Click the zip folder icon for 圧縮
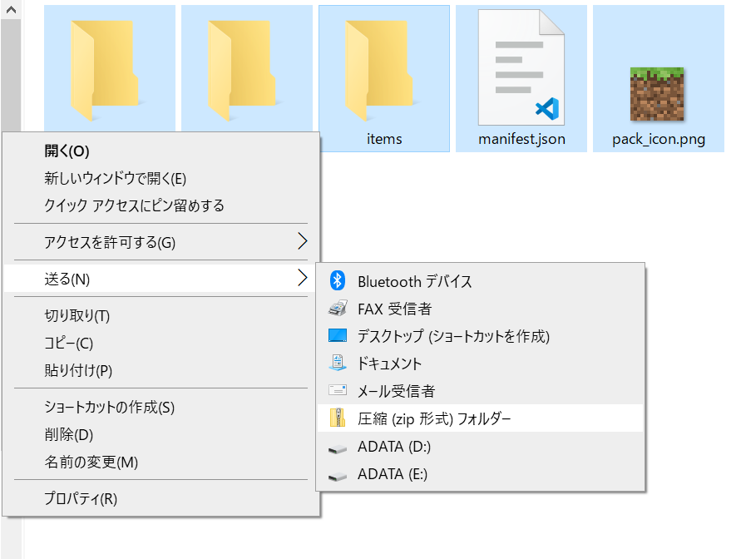Viewport: 736px width, 559px height. 338,418
